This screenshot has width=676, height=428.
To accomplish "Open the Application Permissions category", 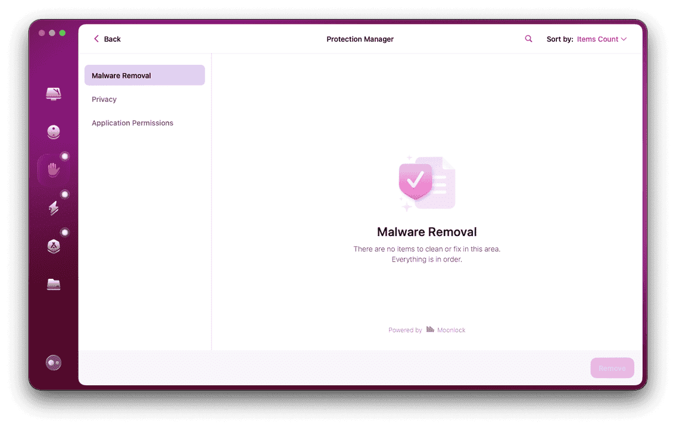I will (x=132, y=122).
